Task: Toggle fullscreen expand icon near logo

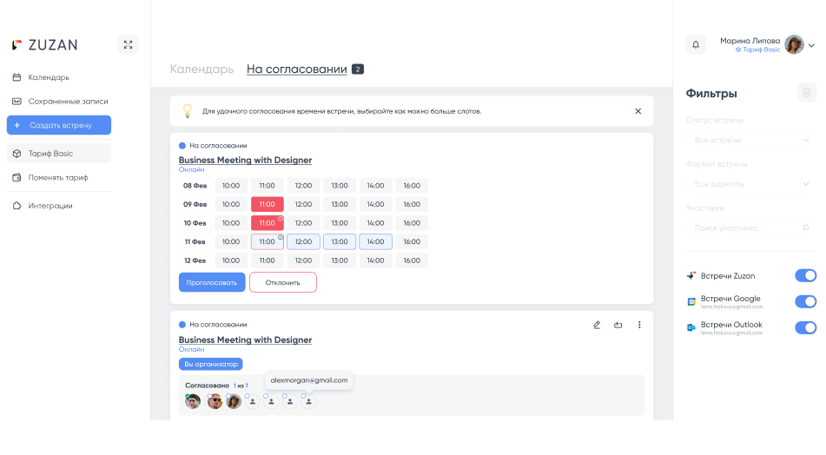Action: [x=128, y=45]
